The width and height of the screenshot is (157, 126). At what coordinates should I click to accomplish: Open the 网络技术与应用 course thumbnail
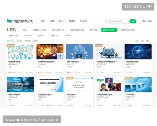point(20,52)
